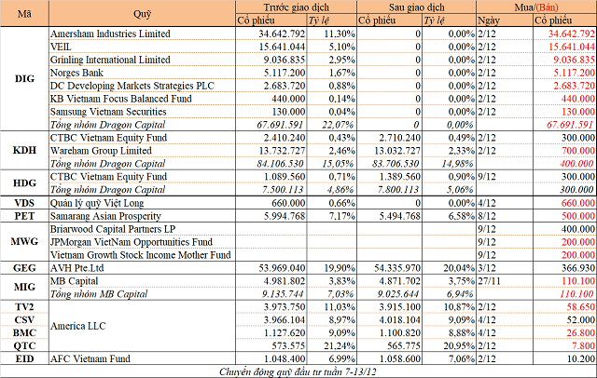The image size is (597, 378).
Task: Select the value 67.691.591 before transaction
Action: 280,125
